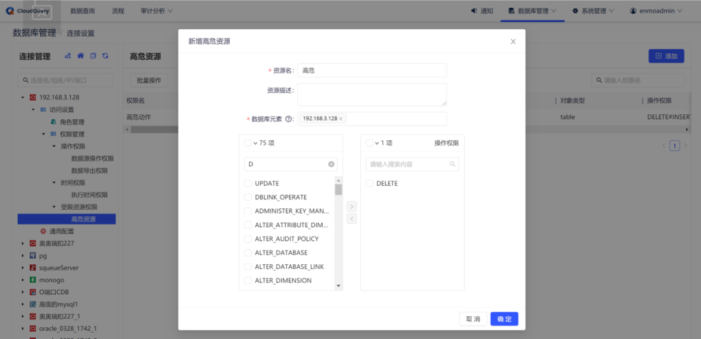Click the 添加 button
This screenshot has height=339, width=701.
[x=666, y=56]
